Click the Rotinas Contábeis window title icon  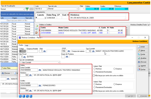pyautogui.click(x=20, y=38)
